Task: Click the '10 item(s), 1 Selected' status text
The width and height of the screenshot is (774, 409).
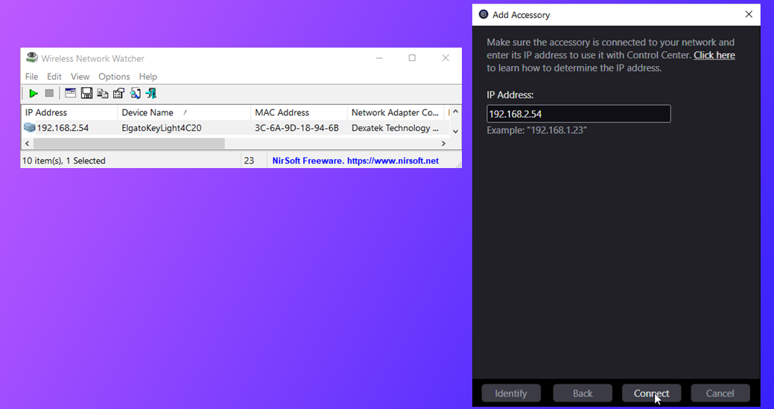Action: click(63, 161)
